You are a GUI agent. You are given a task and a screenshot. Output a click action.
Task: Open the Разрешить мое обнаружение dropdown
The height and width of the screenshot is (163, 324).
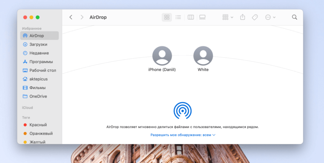click(183, 135)
